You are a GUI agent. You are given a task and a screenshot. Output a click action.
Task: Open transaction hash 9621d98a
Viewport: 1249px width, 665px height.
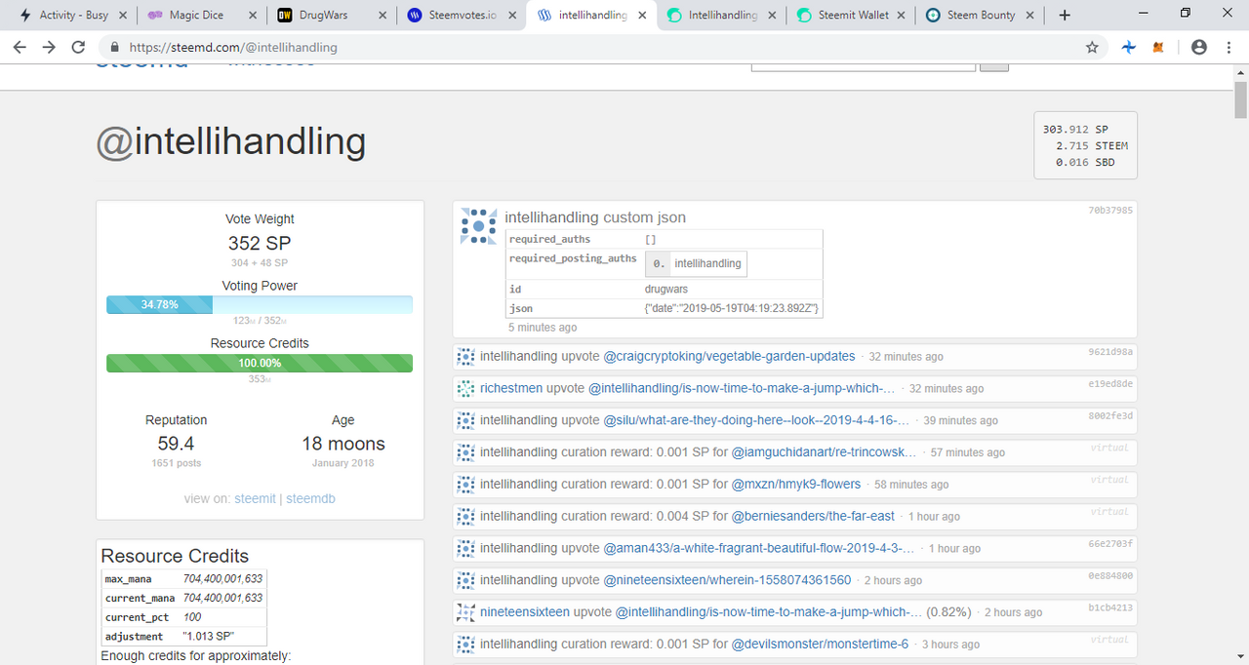click(1110, 352)
